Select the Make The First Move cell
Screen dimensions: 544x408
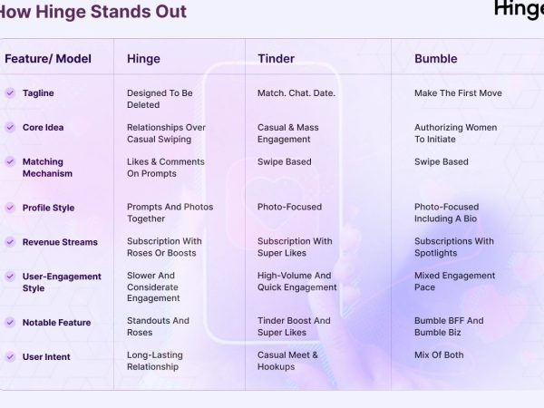tap(458, 93)
